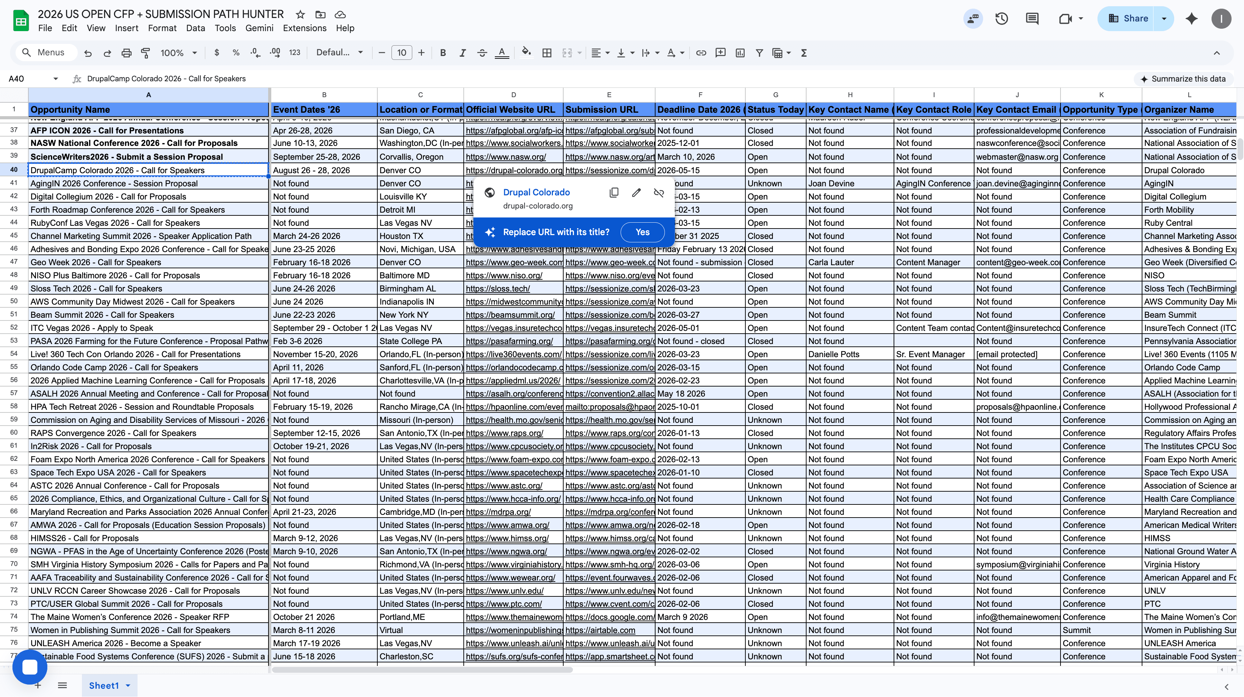The image size is (1244, 697).
Task: Open the Gemini menu
Action: (259, 28)
